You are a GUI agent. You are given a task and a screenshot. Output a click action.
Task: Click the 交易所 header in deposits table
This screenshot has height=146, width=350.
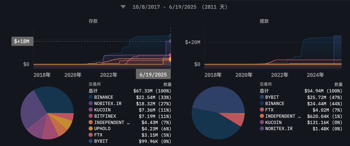coord(94,85)
